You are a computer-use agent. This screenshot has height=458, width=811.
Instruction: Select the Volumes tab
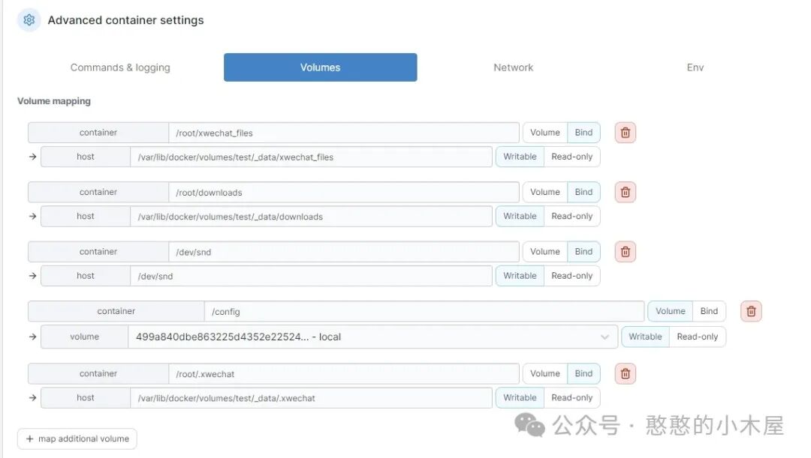tap(320, 67)
